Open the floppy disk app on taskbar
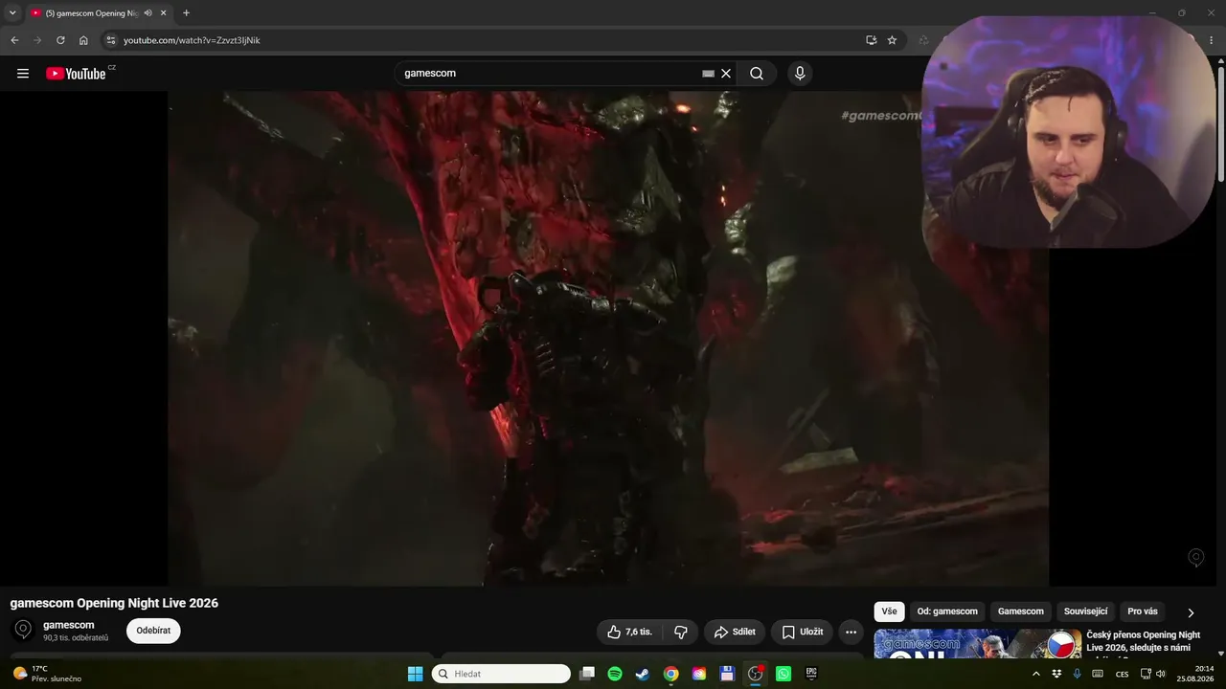The height and width of the screenshot is (689, 1226). 727,674
